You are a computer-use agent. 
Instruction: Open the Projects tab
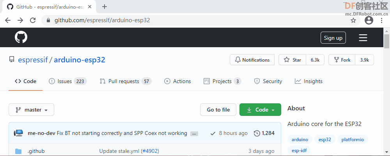222,82
